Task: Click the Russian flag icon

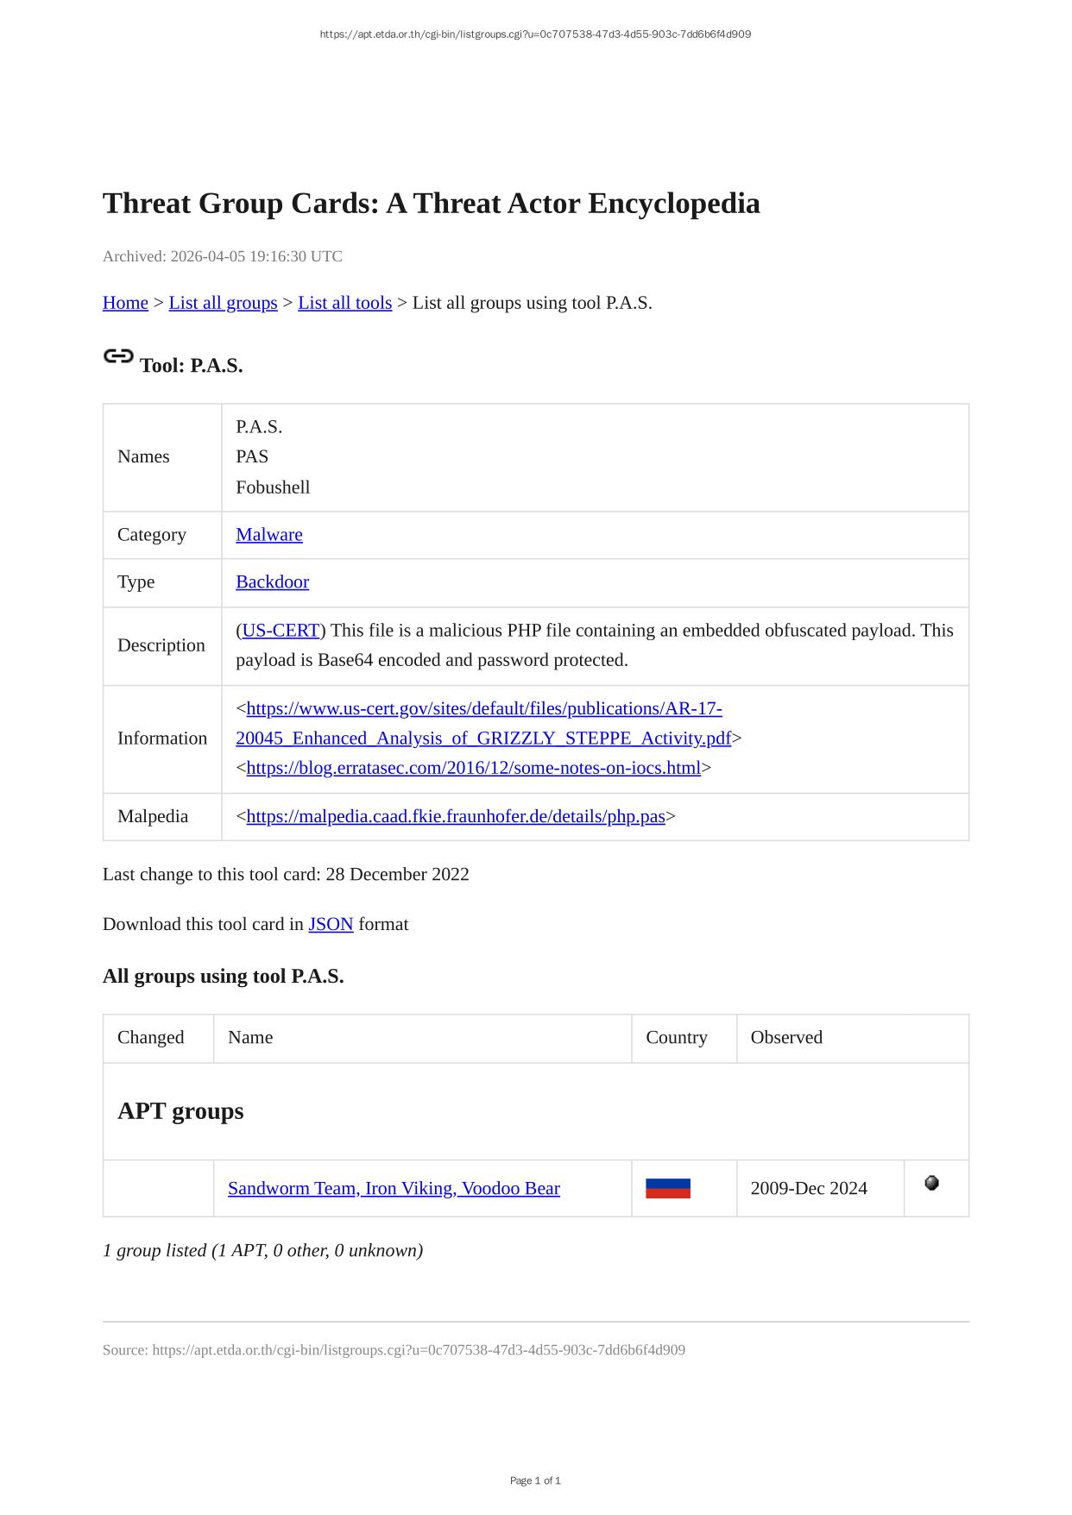Action: point(667,1188)
